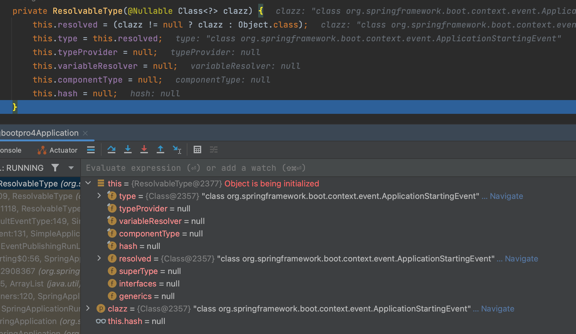Click the parameter icon beside 'clazz'
This screenshot has width=576, height=334.
coord(101,308)
